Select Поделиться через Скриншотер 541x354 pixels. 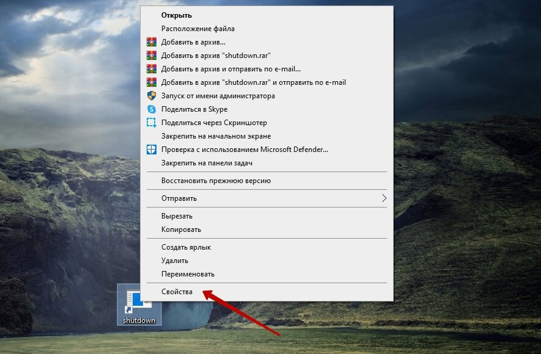[266, 123]
